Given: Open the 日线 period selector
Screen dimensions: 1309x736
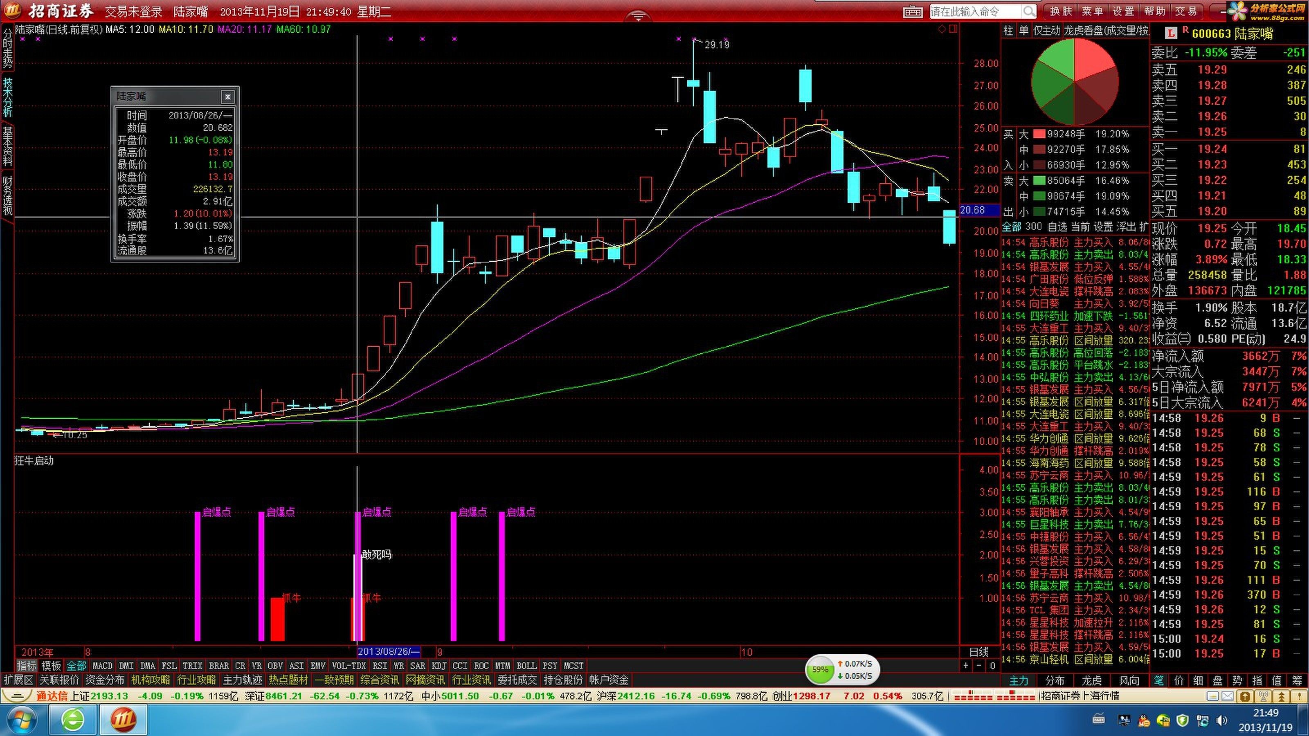Looking at the screenshot, I should (x=979, y=652).
